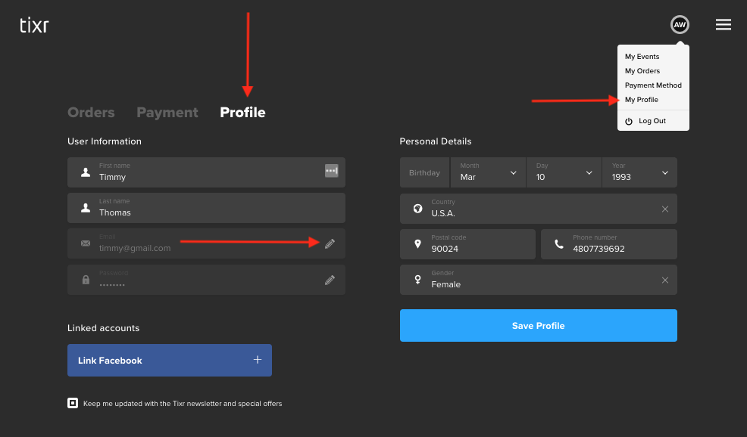Open the birthday Month dropdown
This screenshot has height=437, width=747.
tap(488, 172)
